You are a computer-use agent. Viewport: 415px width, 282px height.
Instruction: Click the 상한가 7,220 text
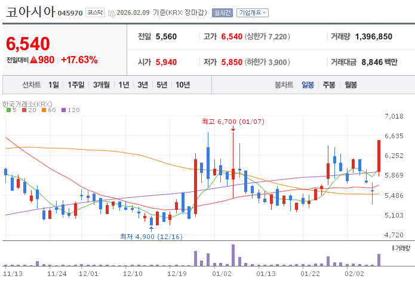click(267, 36)
